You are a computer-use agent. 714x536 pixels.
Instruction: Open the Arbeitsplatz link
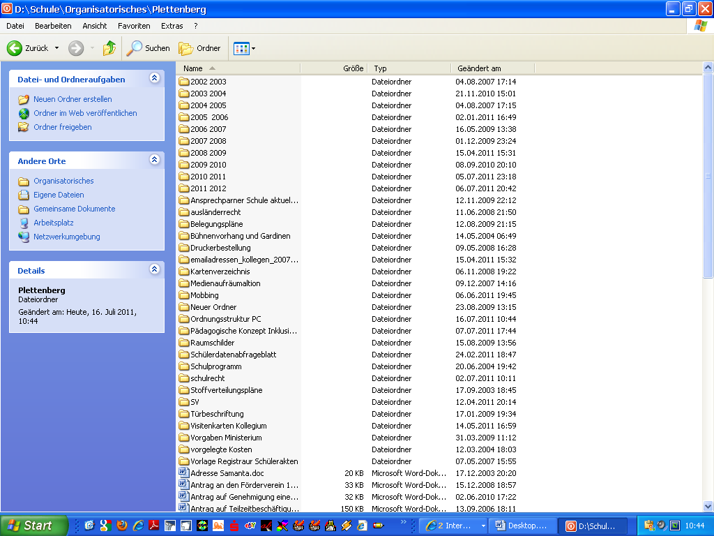(x=53, y=223)
